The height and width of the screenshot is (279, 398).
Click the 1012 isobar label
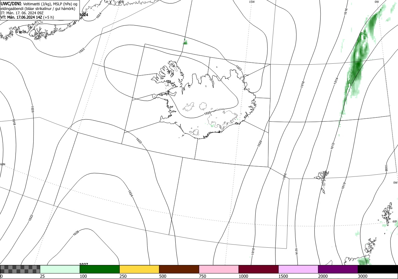coord(333,146)
